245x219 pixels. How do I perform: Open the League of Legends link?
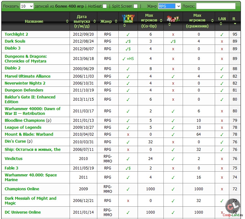click(x=23, y=127)
